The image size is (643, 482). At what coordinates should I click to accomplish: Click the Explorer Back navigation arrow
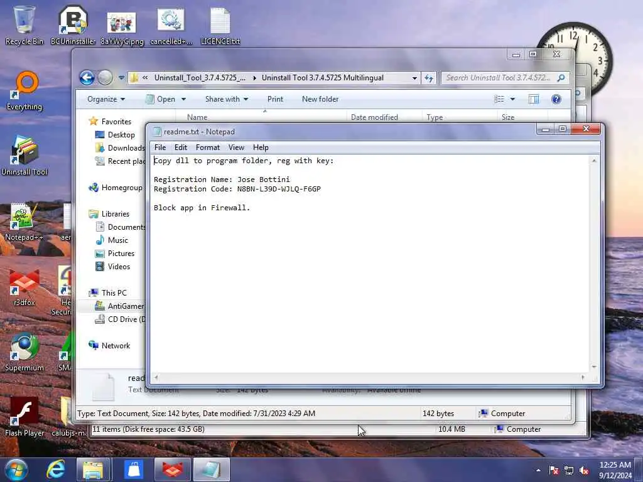[87, 77]
